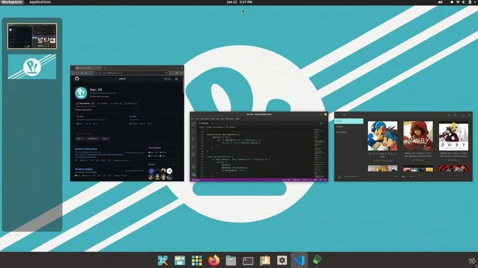Select the Firefox Pop!_OS GitHub window
This screenshot has width=478, height=268.
(x=126, y=123)
